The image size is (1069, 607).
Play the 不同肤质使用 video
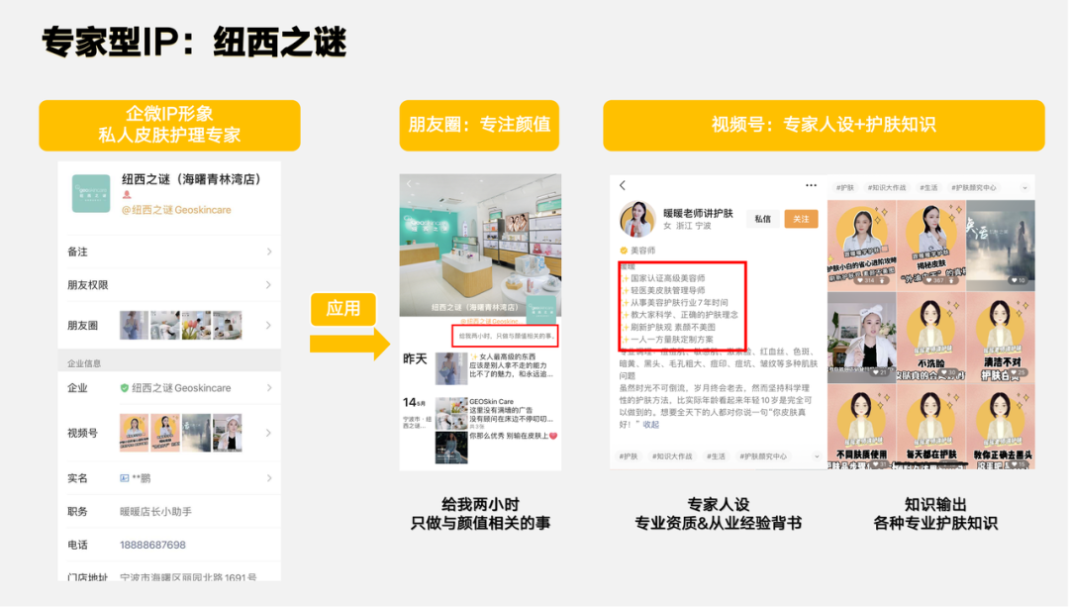[862, 428]
